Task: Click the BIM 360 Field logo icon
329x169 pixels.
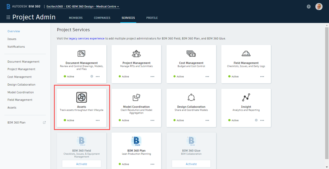Action: 82,141
